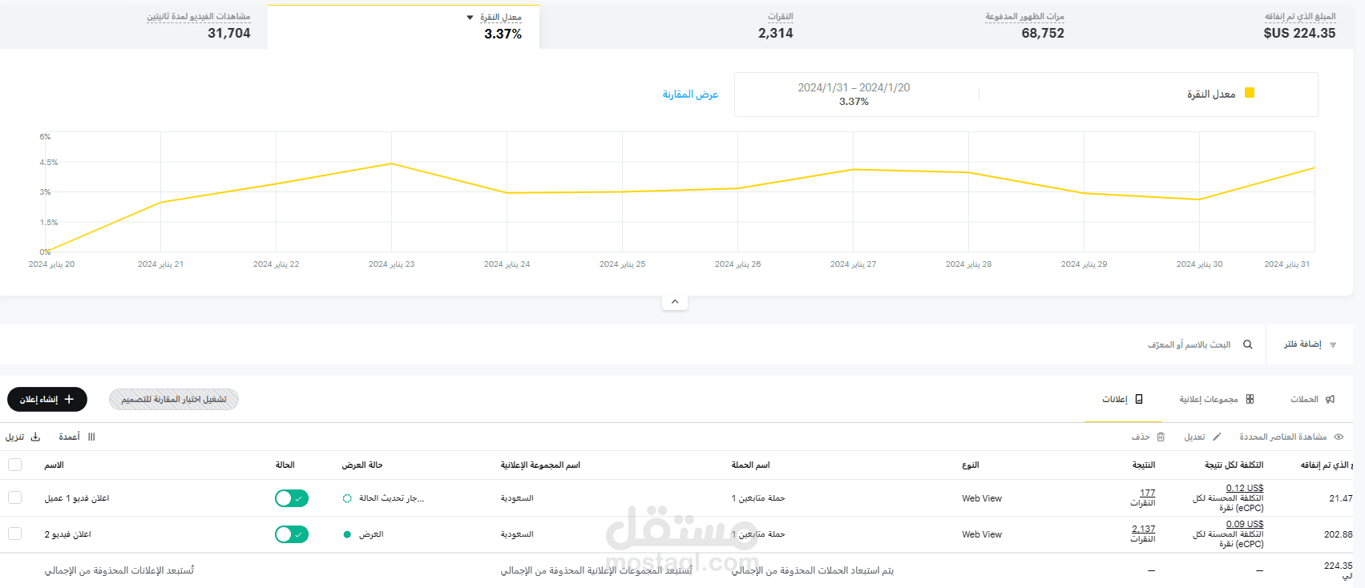
Task: Click Web View type for اعلان فيديو 2
Action: pyautogui.click(x=982, y=534)
